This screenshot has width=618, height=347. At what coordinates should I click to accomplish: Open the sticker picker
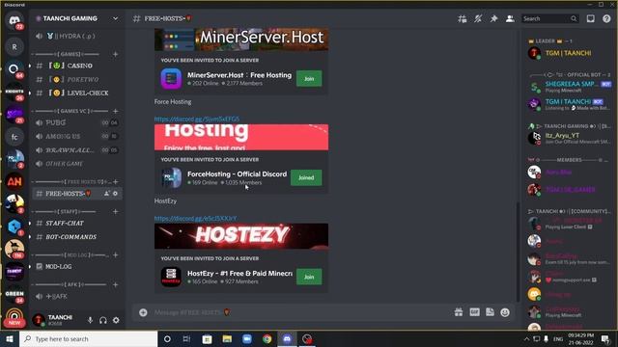pyautogui.click(x=490, y=312)
